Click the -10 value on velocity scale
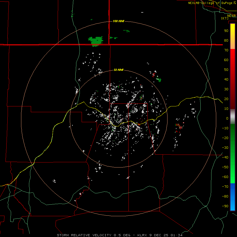Viewport: 237px width, 237px height. (225, 128)
